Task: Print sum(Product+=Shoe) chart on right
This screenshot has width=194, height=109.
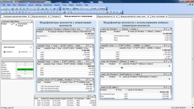Action: coord(164,29)
